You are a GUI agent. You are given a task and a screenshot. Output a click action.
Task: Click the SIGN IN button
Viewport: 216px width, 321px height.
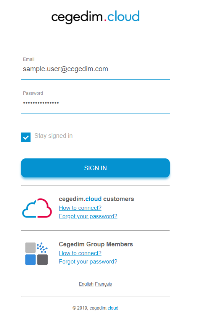[95, 168]
